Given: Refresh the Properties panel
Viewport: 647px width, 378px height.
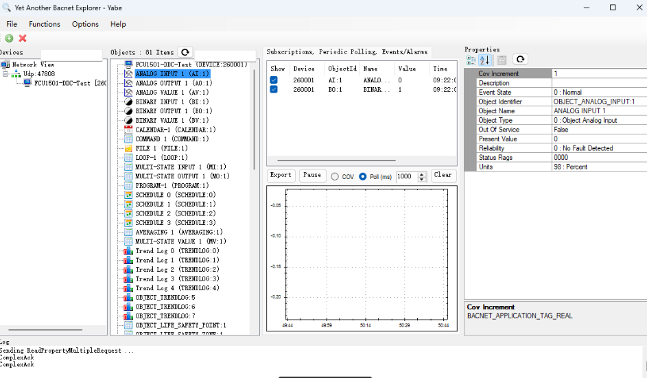Looking at the screenshot, I should tap(520, 59).
